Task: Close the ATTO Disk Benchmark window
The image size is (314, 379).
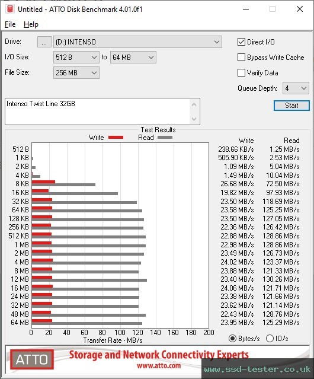Action: tap(300, 9)
